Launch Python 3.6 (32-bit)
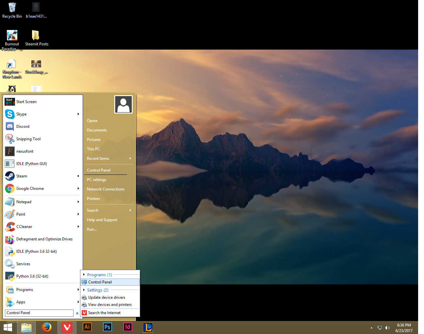424x334 pixels. (42, 276)
